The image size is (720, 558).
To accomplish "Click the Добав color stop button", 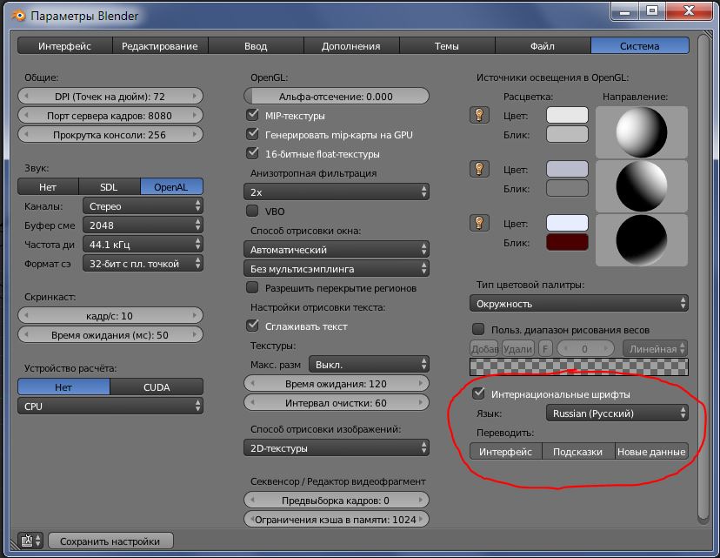I will 484,349.
